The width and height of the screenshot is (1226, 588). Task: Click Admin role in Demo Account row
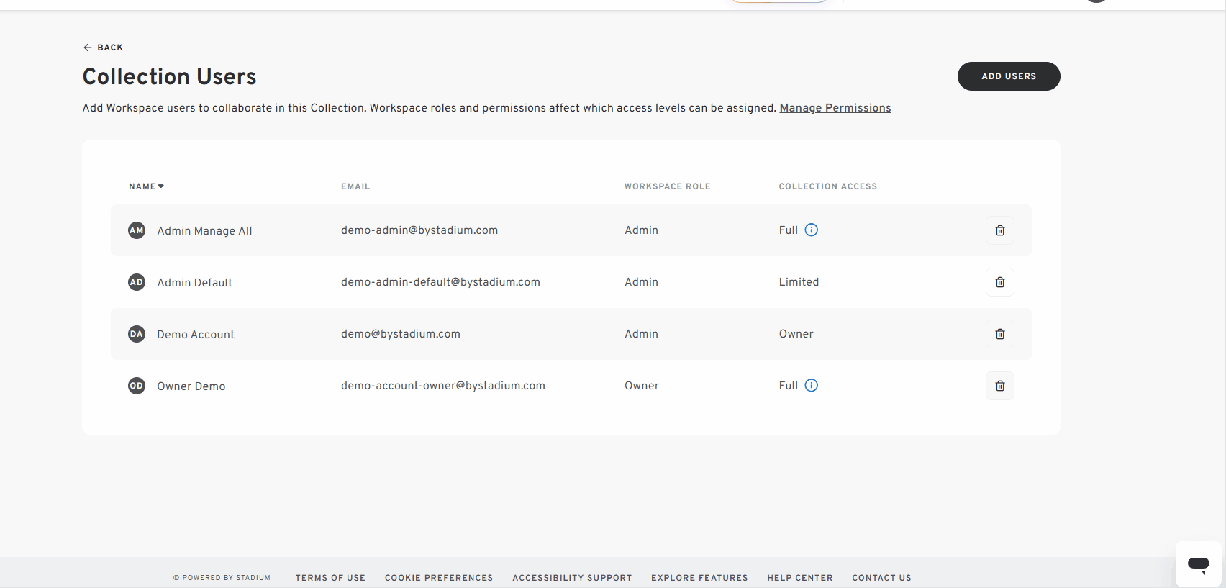pyautogui.click(x=641, y=334)
